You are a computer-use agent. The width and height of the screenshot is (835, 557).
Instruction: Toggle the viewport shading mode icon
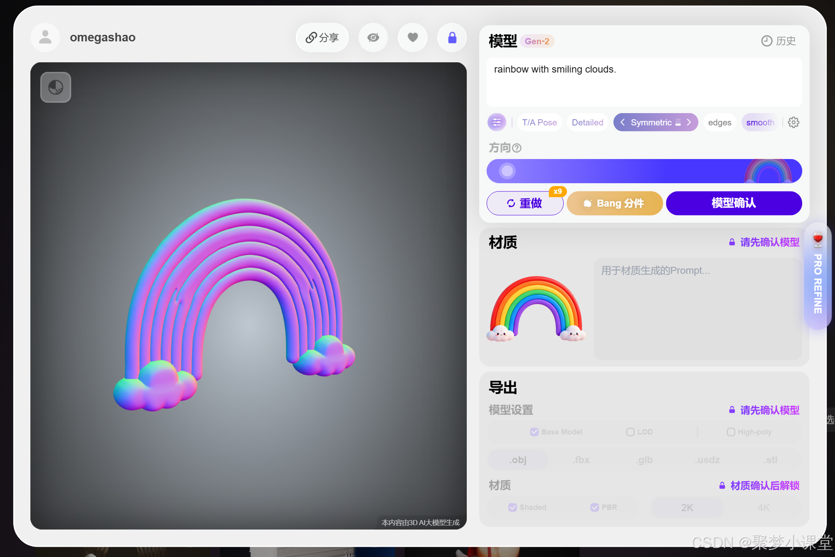[x=56, y=87]
